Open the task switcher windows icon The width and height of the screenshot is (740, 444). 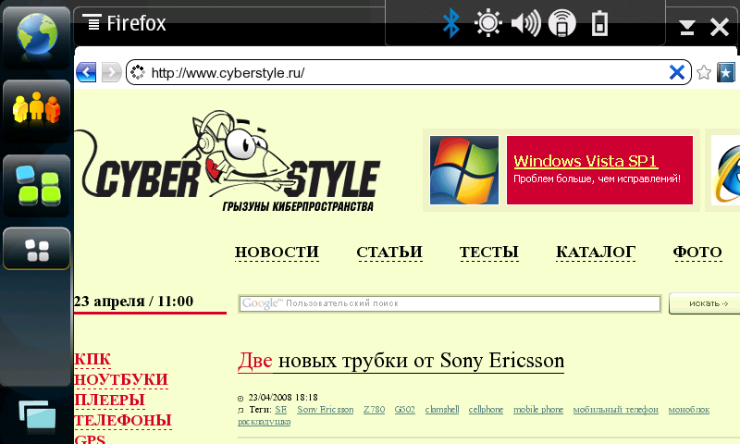pyautogui.click(x=37, y=415)
